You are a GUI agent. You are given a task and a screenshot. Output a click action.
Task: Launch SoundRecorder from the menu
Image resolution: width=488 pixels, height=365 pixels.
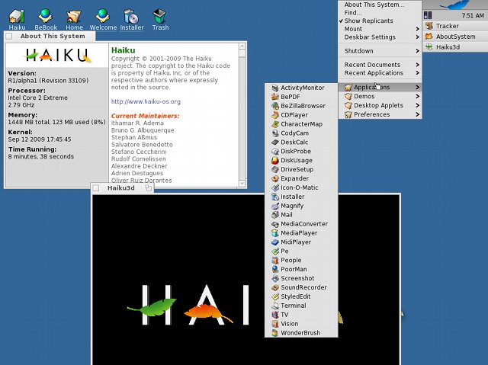point(301,287)
